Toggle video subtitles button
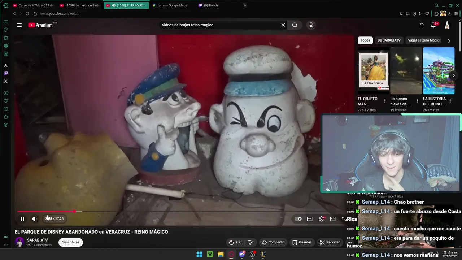 click(310, 218)
